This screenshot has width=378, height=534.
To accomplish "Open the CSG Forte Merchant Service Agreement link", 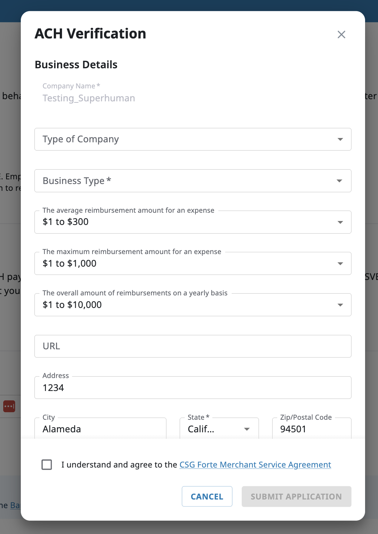I will click(x=255, y=465).
